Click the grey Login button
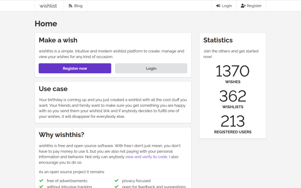Viewport: 301px width, 188px height. pos(151,68)
